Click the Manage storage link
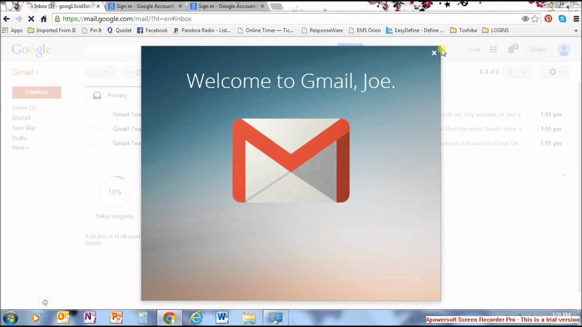Screen dimensions: 582x327 (x=93, y=243)
